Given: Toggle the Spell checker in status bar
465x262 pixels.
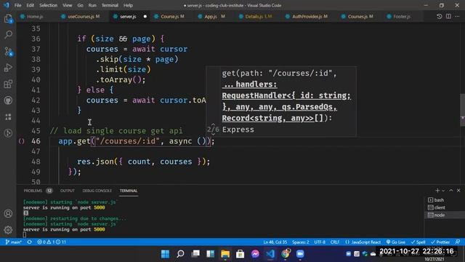Looking at the screenshot, I should coord(418,242).
